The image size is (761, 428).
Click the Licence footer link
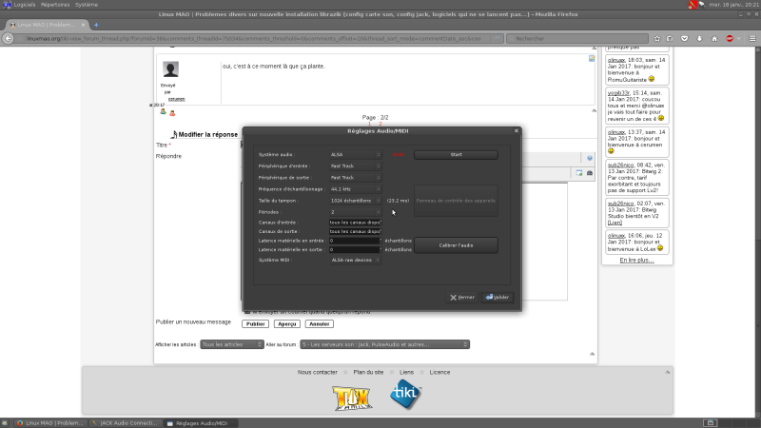(439, 372)
